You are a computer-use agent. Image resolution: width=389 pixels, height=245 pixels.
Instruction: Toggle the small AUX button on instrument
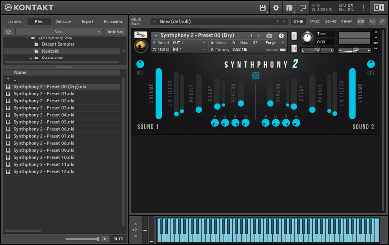[x=376, y=43]
